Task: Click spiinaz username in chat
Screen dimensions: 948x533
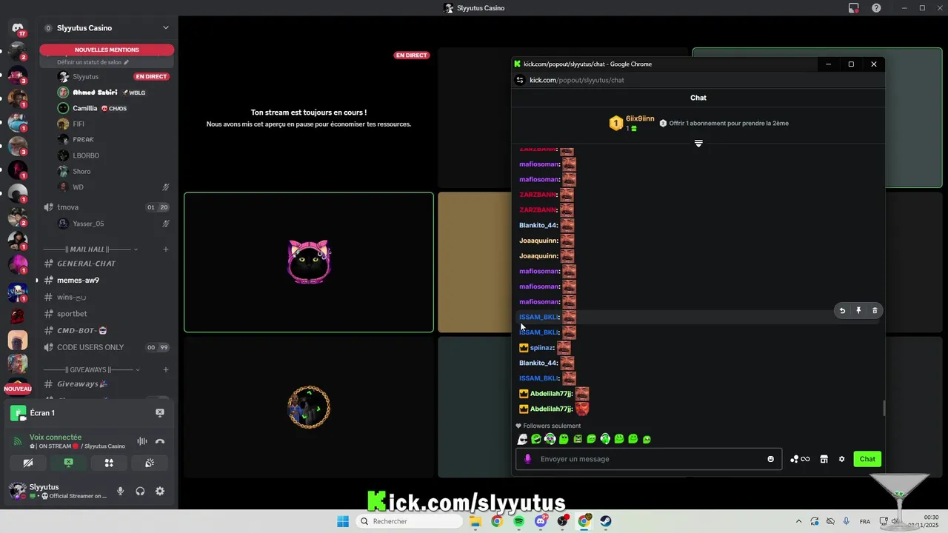Action: [542, 348]
